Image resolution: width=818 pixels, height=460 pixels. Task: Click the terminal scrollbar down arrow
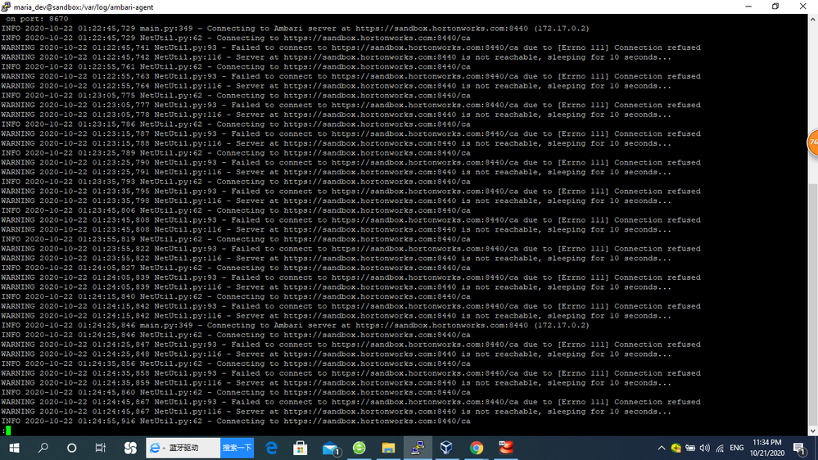(x=813, y=431)
